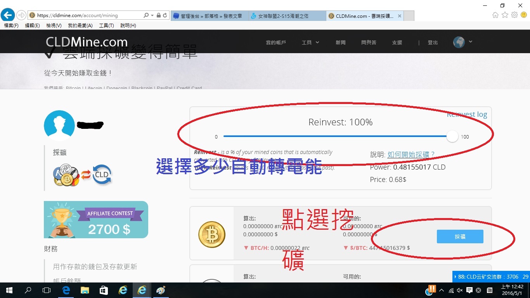Click the Reinvest slider round handle
This screenshot has width=530, height=298.
point(452,136)
